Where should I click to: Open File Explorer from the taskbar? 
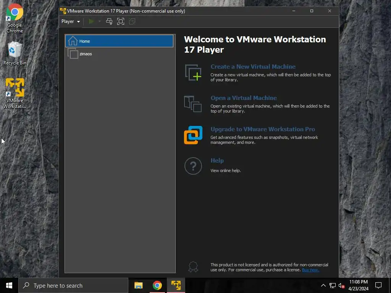point(138,285)
